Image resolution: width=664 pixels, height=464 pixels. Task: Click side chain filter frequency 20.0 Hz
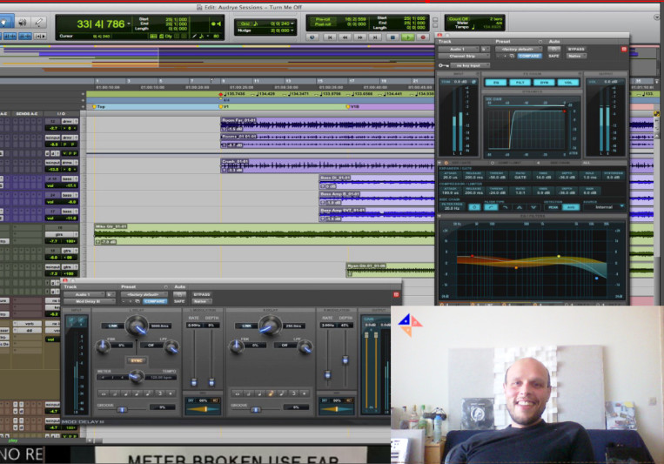coord(452,208)
